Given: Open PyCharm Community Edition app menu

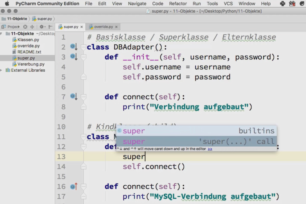Looking at the screenshot, I should 47,4.
